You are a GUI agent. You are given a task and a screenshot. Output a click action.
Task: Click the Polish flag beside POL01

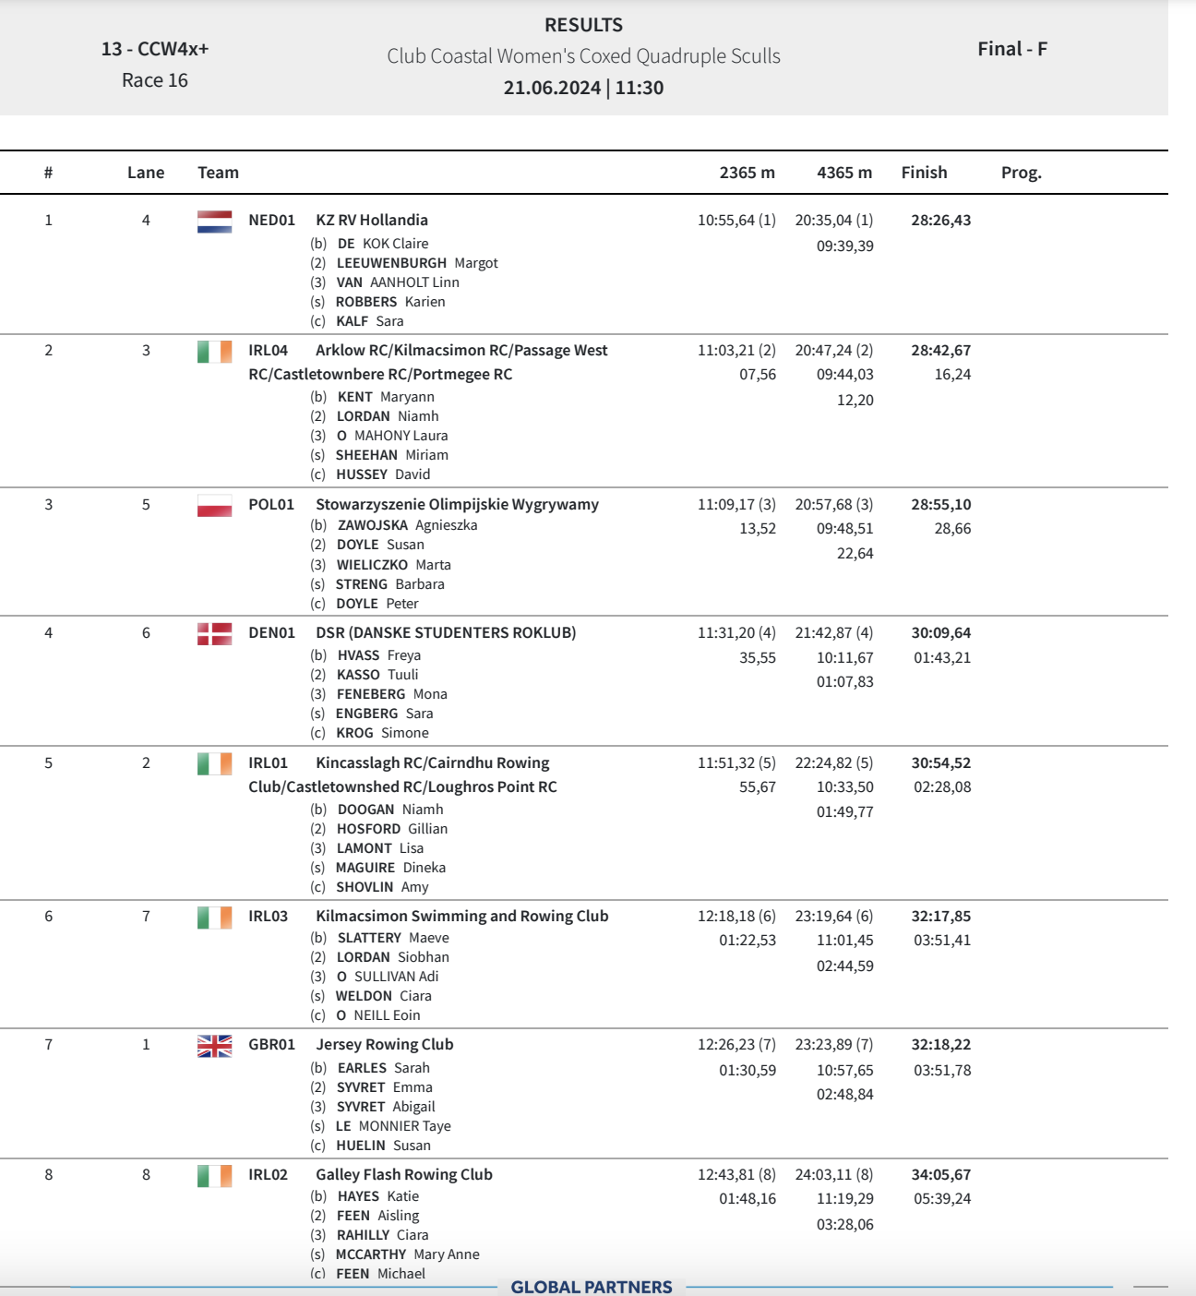tap(214, 506)
